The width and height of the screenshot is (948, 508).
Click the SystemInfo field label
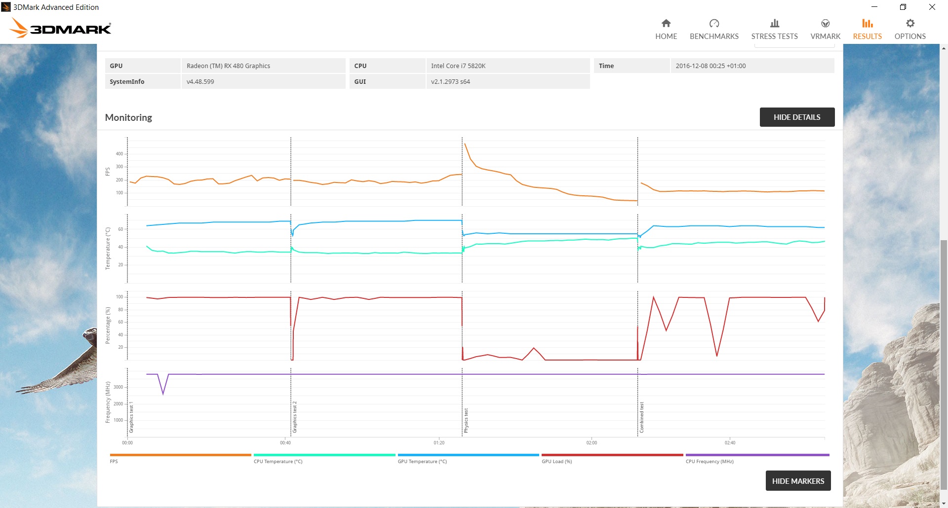[127, 81]
